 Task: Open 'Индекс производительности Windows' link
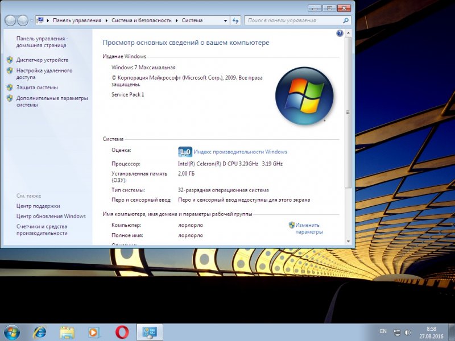pyautogui.click(x=240, y=152)
